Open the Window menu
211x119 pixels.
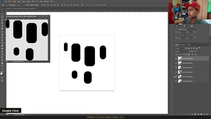[46, 1]
